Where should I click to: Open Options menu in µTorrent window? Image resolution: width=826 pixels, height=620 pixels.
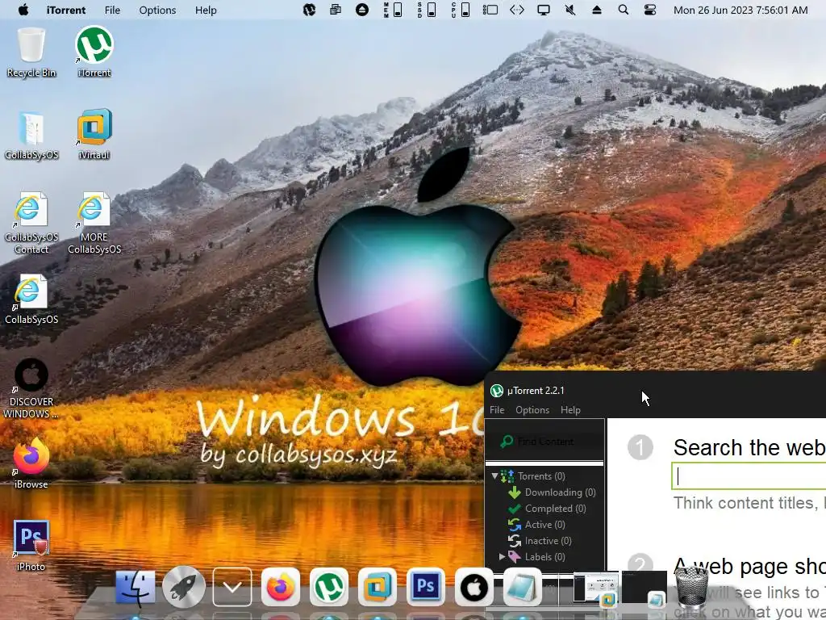(x=532, y=409)
